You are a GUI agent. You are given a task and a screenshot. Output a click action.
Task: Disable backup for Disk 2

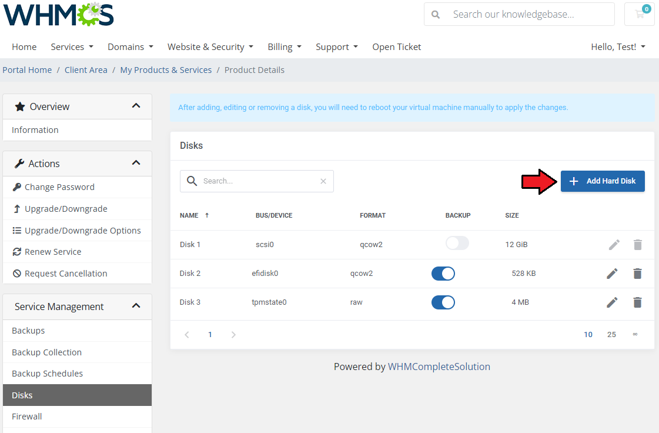click(x=443, y=274)
